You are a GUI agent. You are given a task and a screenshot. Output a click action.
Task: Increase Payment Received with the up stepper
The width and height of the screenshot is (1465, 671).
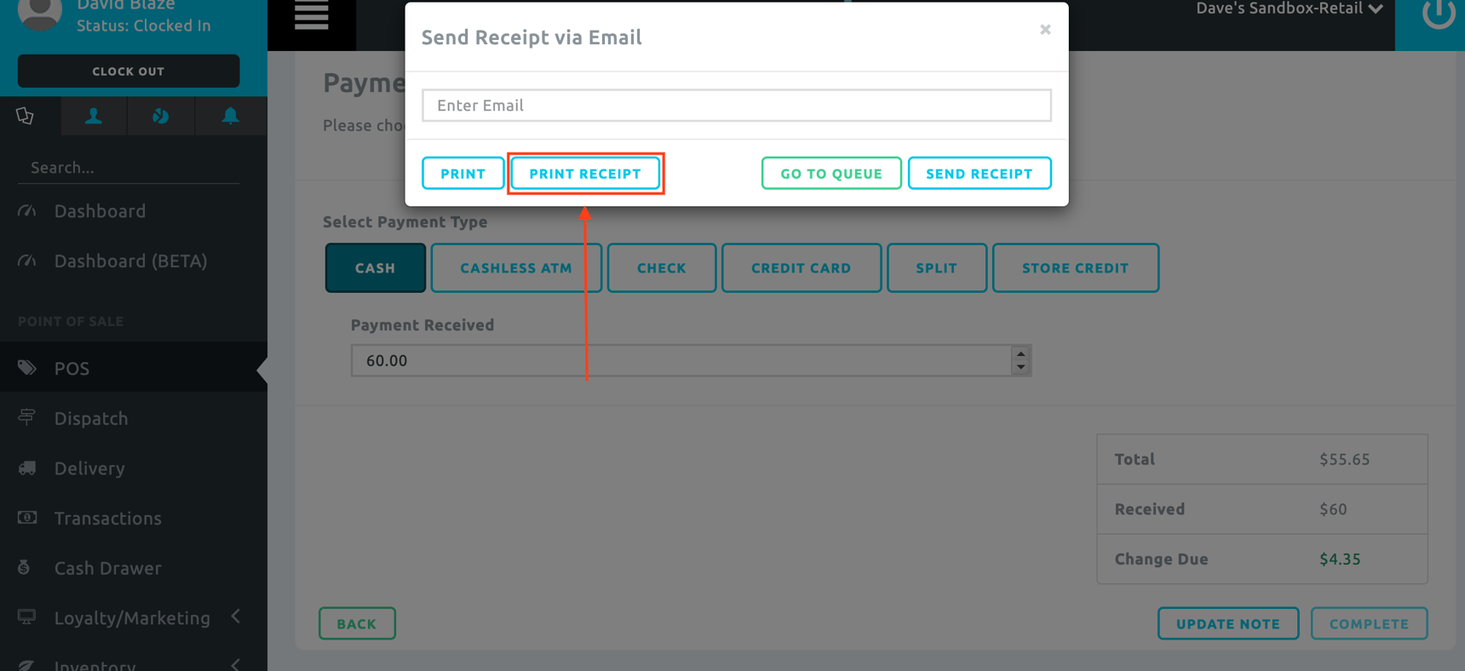point(1020,353)
